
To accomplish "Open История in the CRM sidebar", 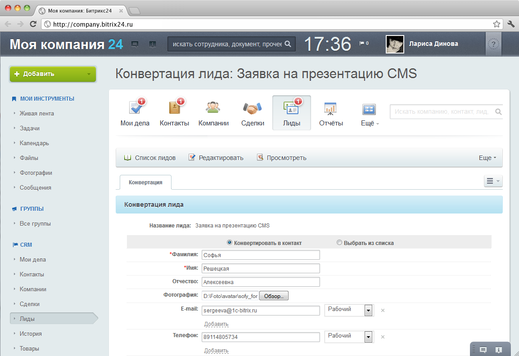I will coord(31,334).
